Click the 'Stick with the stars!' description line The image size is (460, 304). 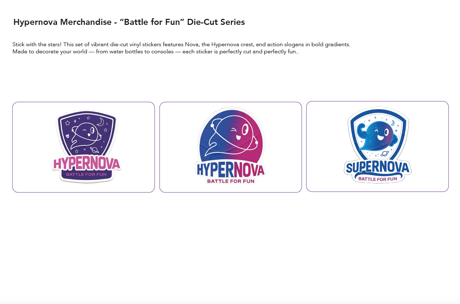pos(181,44)
